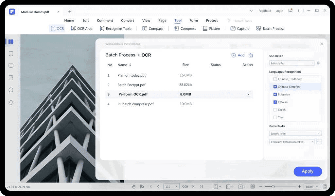Choose the select cursor tool in status bar
The height and width of the screenshot is (196, 335).
(x=142, y=187)
